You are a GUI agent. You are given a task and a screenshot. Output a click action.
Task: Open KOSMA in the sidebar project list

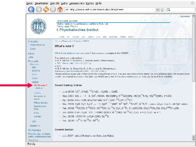[36, 71]
